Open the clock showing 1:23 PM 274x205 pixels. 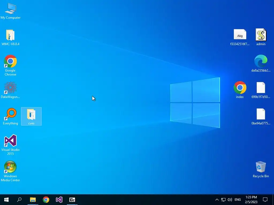point(251,200)
